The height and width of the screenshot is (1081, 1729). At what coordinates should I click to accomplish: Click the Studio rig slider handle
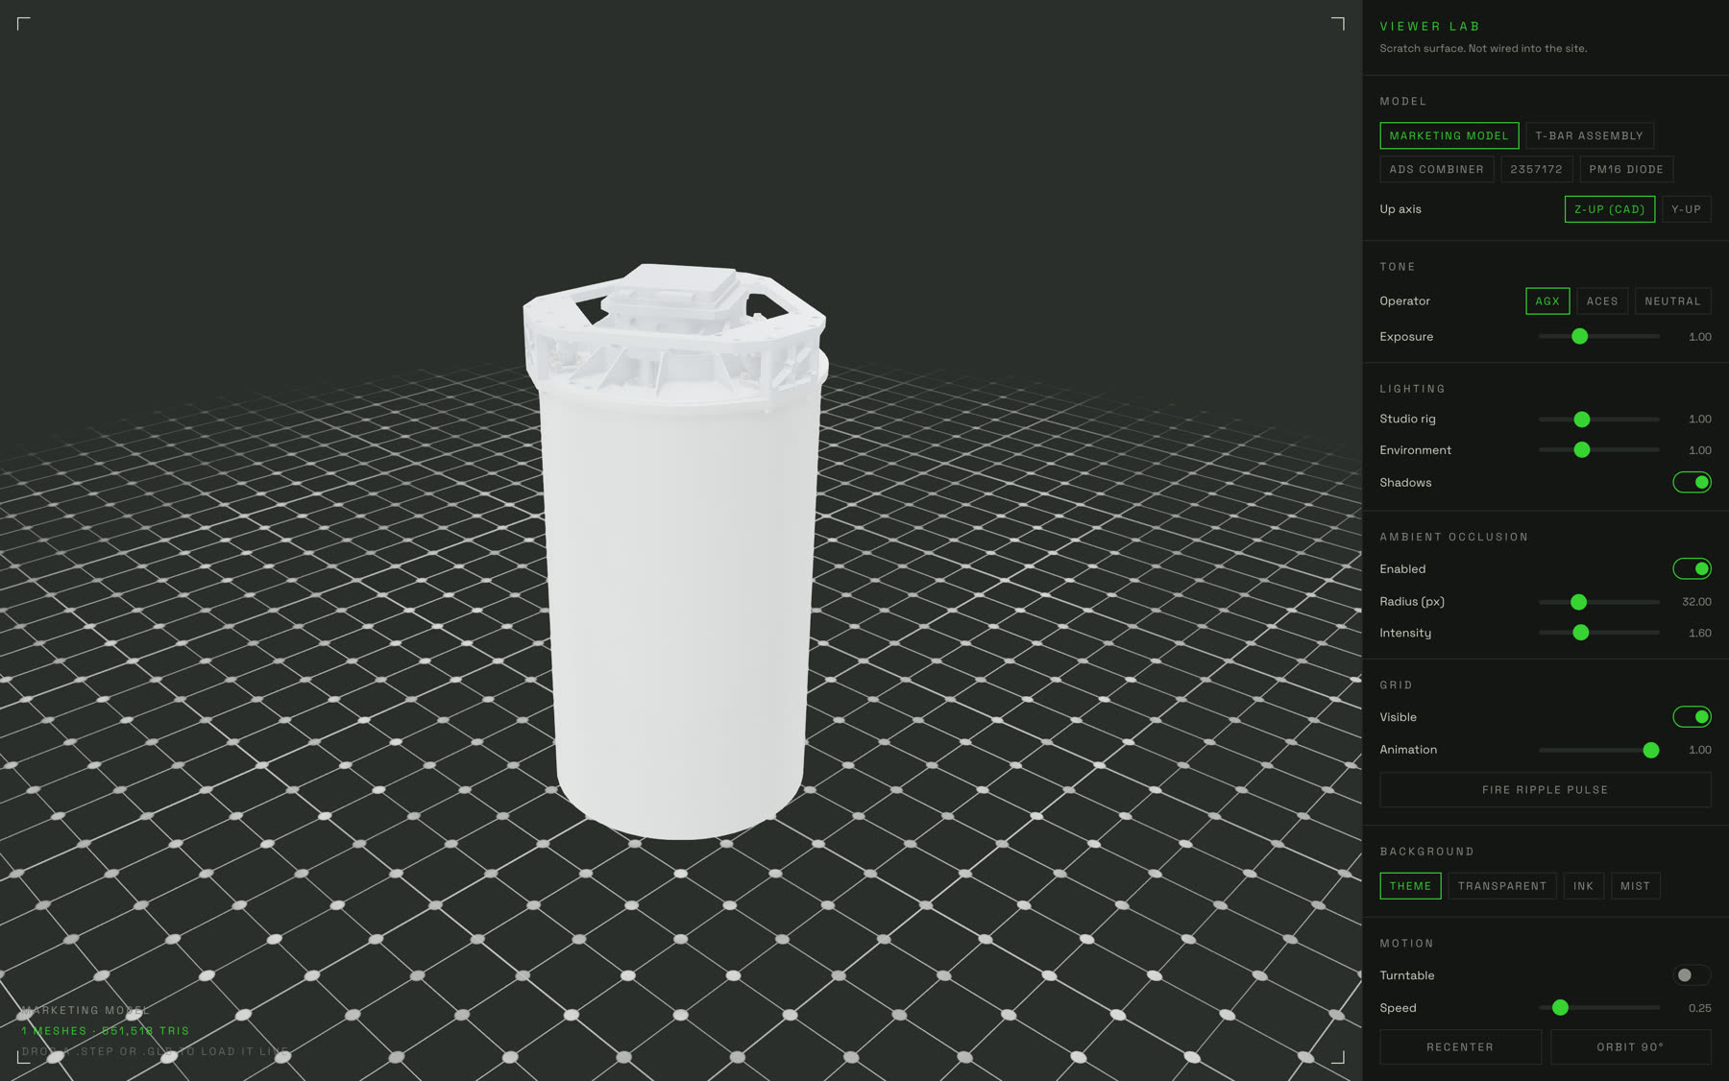tap(1581, 420)
